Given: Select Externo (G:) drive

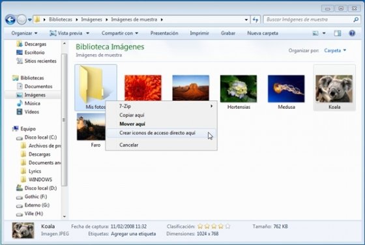Looking at the screenshot, I should [x=33, y=205].
